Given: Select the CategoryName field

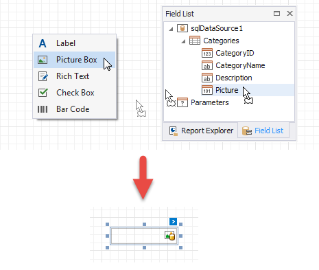Looking at the screenshot, I should tap(240, 65).
